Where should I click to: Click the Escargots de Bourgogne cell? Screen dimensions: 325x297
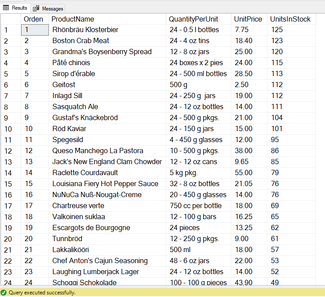coord(107,228)
